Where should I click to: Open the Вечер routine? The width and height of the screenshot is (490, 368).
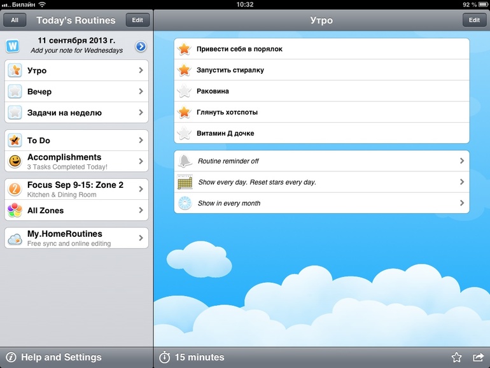pyautogui.click(x=76, y=92)
